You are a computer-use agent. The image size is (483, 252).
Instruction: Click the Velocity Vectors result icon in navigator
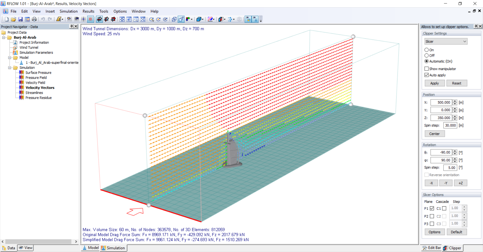pos(22,88)
